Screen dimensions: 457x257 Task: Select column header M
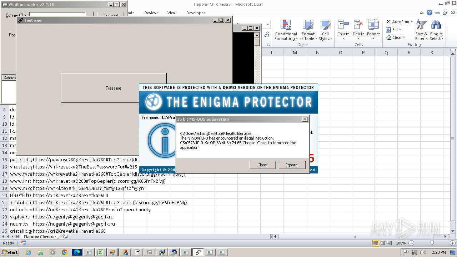pos(295,52)
